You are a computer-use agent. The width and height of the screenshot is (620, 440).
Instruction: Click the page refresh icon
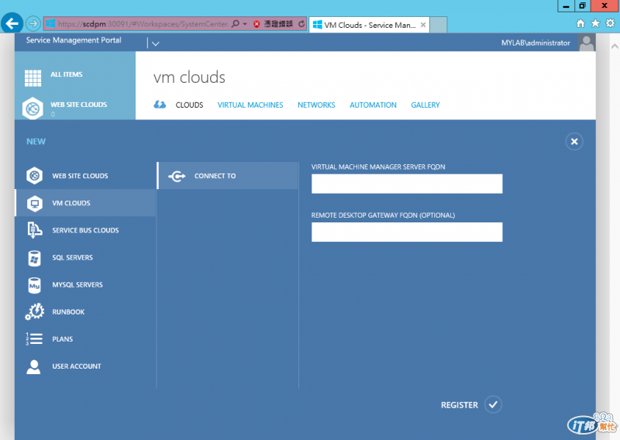(301, 24)
